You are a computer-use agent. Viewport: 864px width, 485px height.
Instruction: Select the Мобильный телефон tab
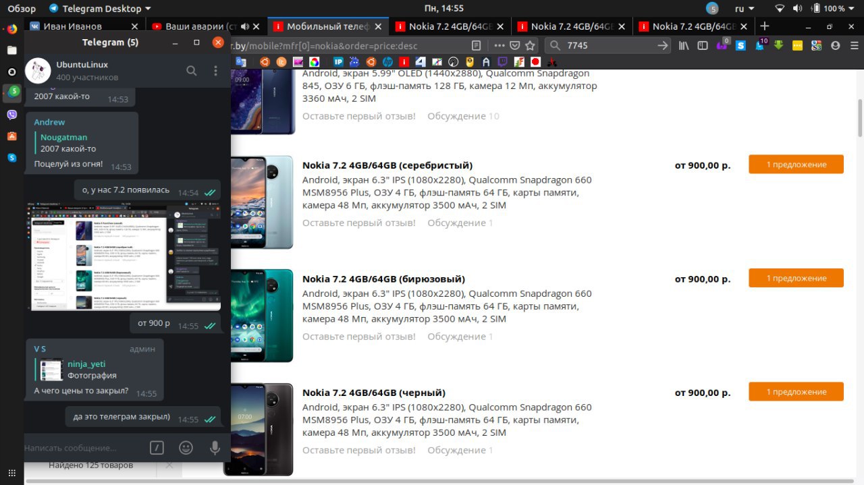point(327,26)
